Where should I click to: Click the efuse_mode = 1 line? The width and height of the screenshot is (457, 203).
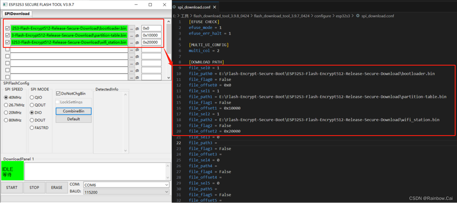pos(205,28)
